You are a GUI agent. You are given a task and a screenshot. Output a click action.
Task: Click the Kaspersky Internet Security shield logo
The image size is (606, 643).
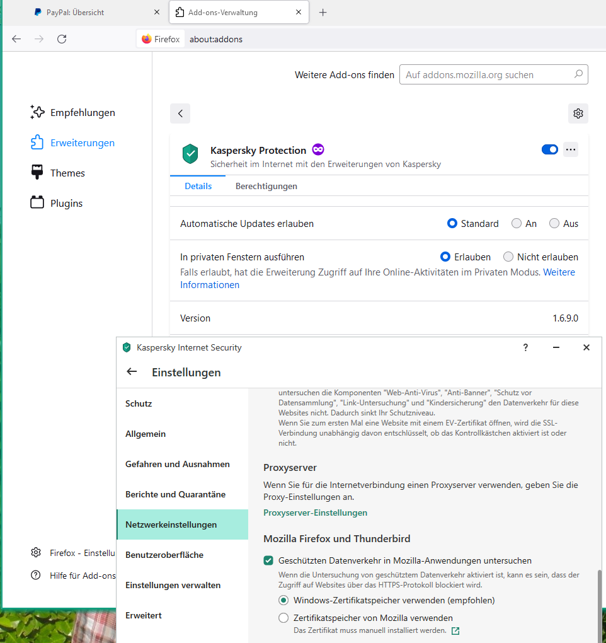127,348
